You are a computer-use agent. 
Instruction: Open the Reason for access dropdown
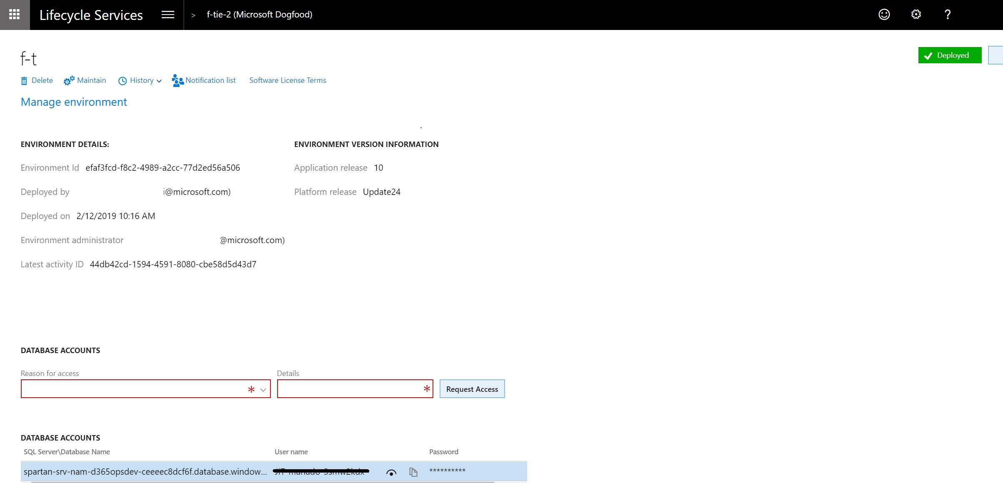pos(263,389)
